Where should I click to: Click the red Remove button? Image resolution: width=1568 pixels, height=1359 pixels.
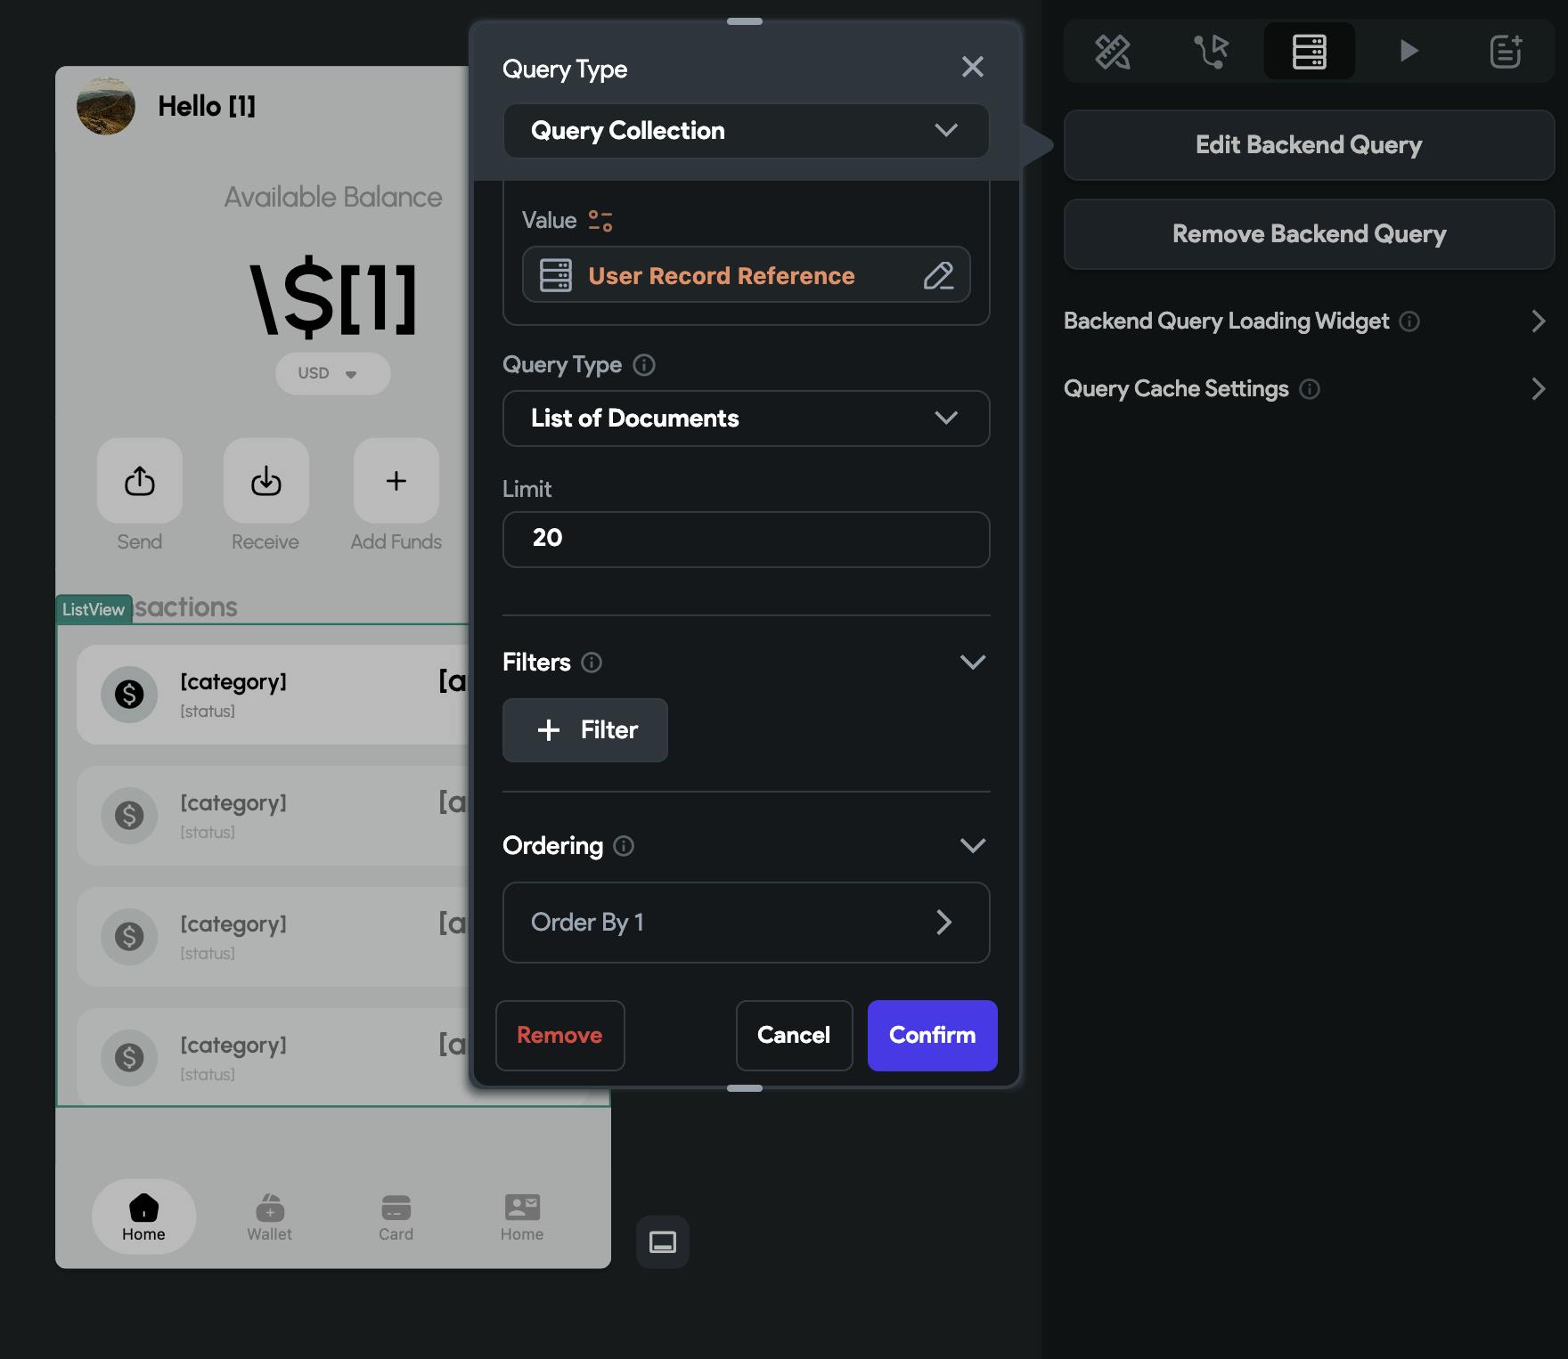(560, 1036)
